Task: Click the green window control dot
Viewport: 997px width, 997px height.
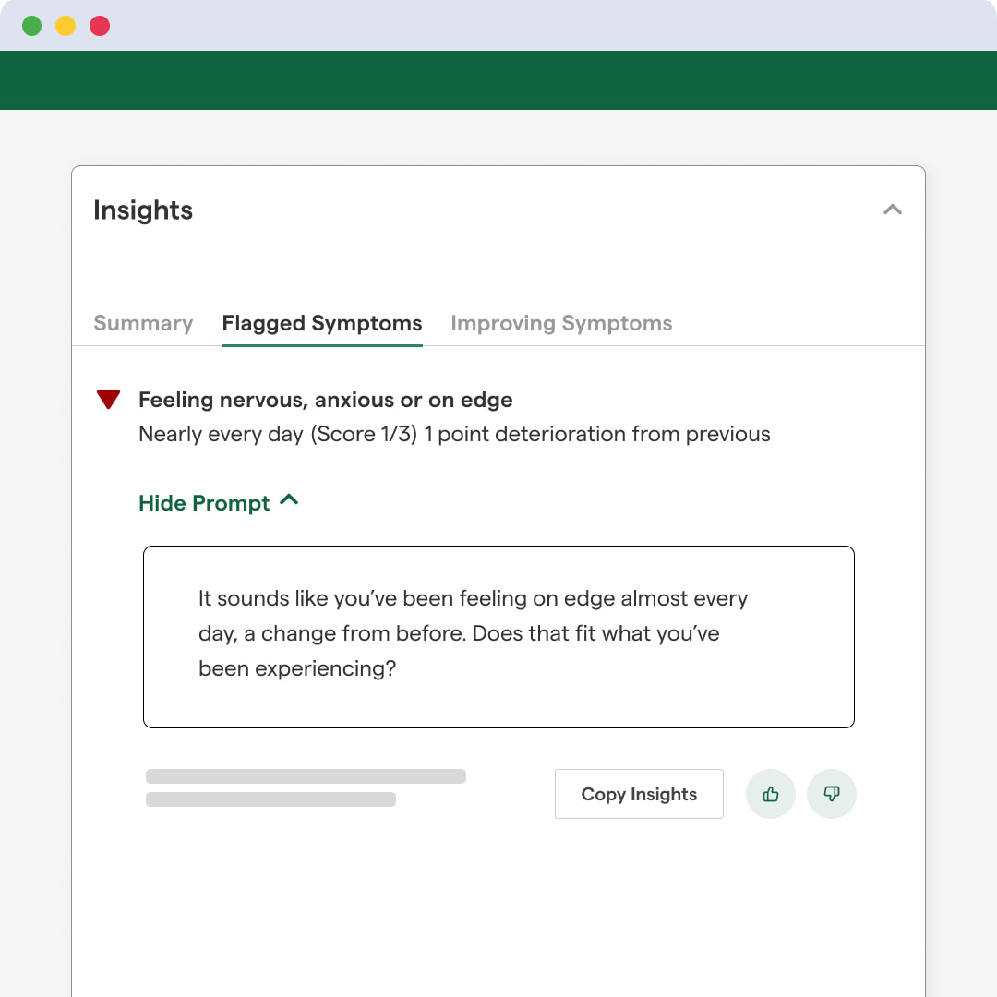Action: click(32, 26)
